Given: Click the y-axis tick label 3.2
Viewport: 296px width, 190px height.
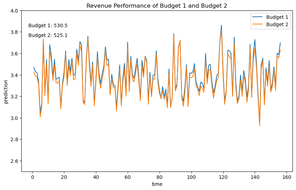Looking at the screenshot, I should tap(15, 97).
